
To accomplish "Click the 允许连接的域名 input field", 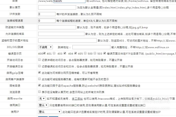I will click(x=61, y=34).
